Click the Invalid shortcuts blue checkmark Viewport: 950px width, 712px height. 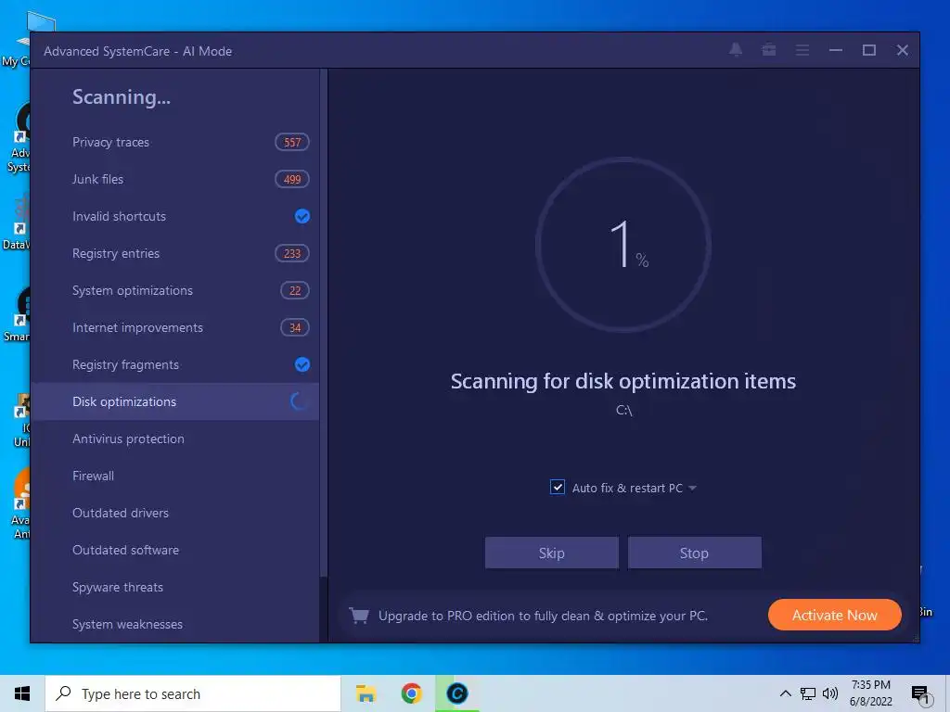click(x=302, y=216)
